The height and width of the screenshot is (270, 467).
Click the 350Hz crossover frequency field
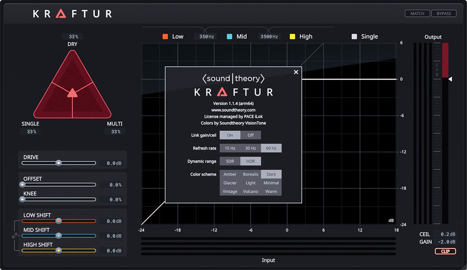click(x=206, y=37)
